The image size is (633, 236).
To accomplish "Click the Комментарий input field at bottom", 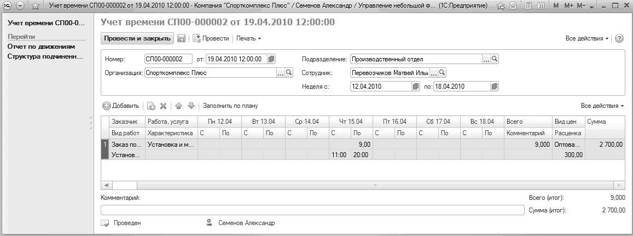I will click(x=312, y=210).
